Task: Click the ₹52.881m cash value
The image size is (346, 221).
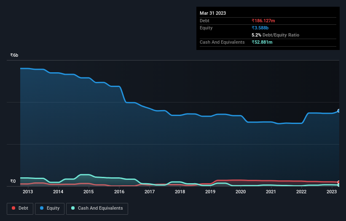Action: coord(262,42)
